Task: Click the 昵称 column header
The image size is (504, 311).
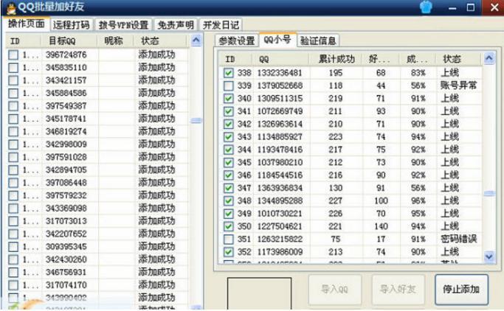Action: pyautogui.click(x=114, y=41)
